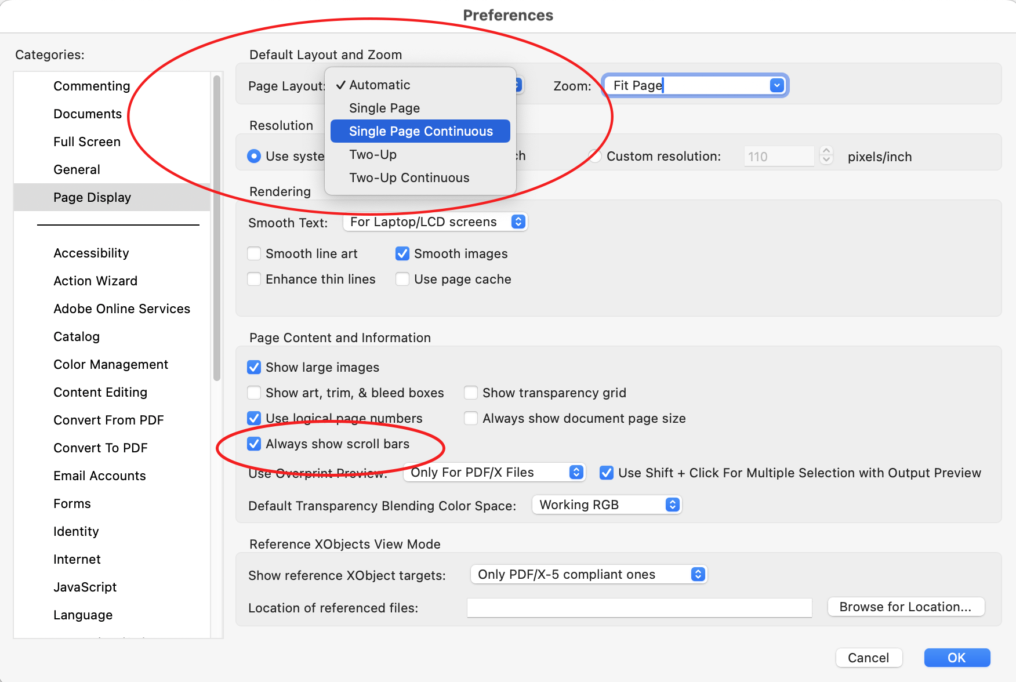Select Single Page Continuous layout option

[420, 131]
